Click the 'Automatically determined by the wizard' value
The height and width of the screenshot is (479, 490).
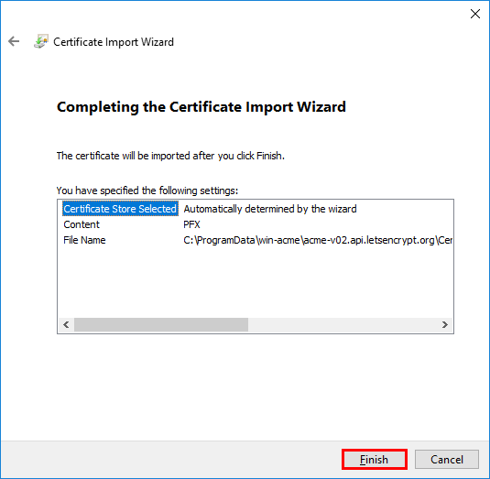[270, 209]
